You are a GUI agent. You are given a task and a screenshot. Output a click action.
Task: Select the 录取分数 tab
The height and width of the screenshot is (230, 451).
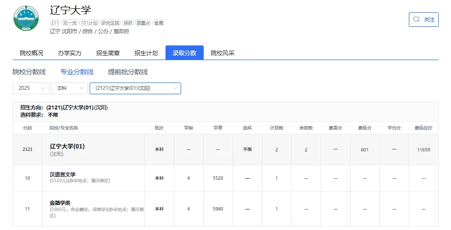[185, 53]
